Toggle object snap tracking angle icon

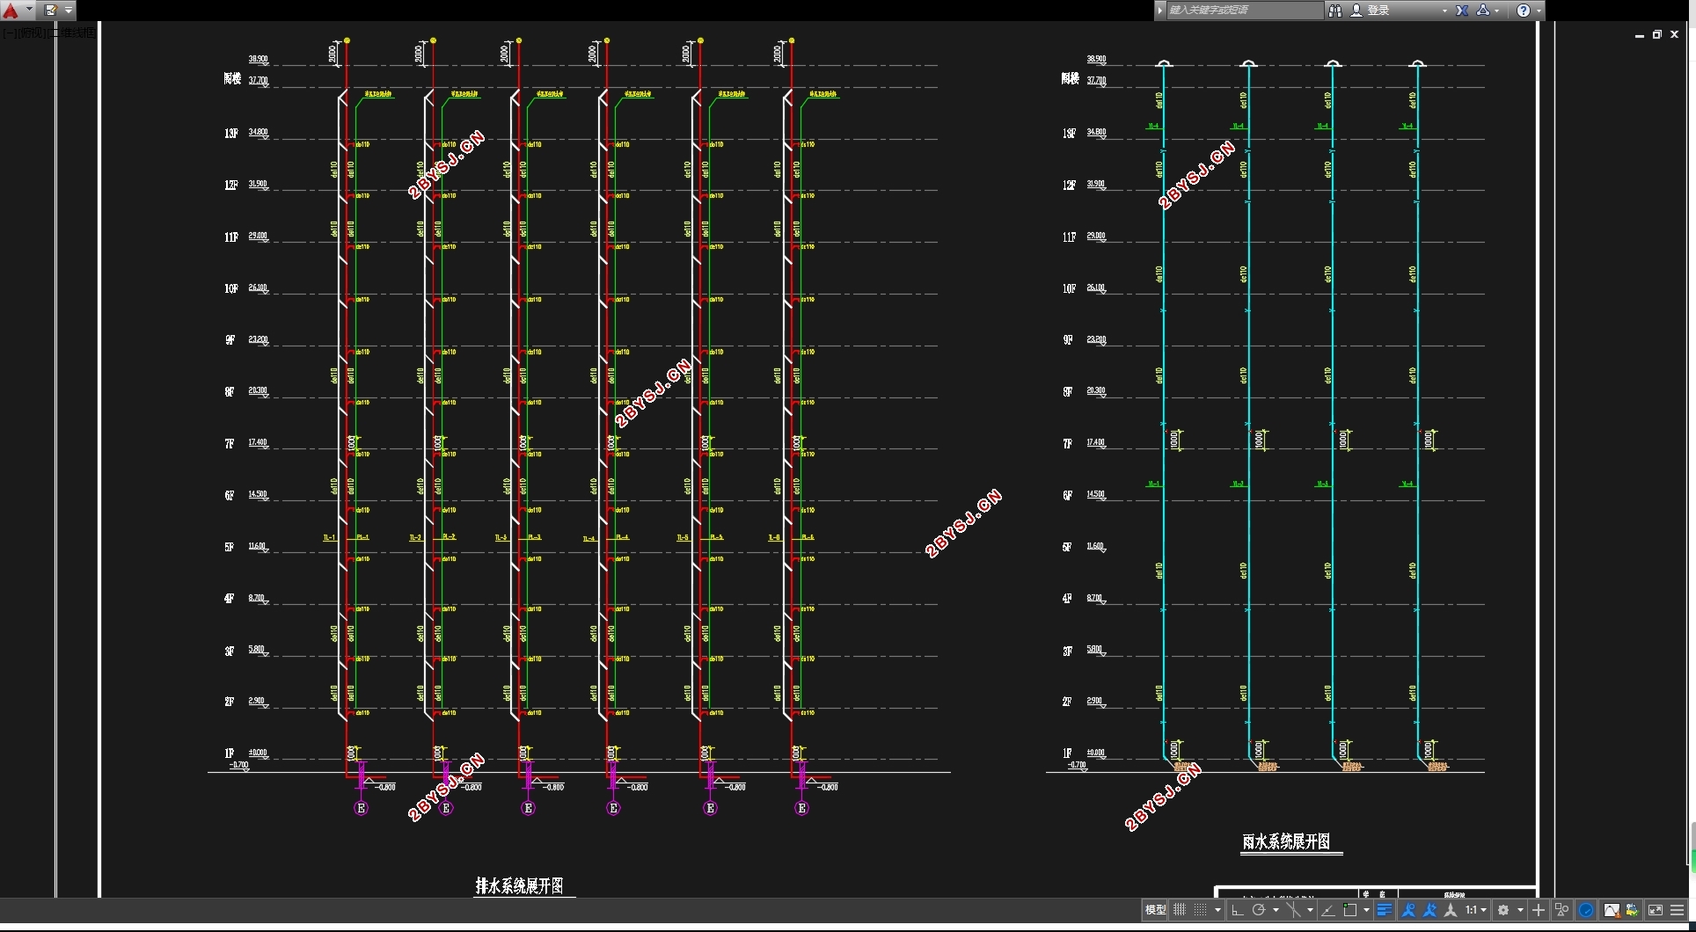click(1328, 910)
